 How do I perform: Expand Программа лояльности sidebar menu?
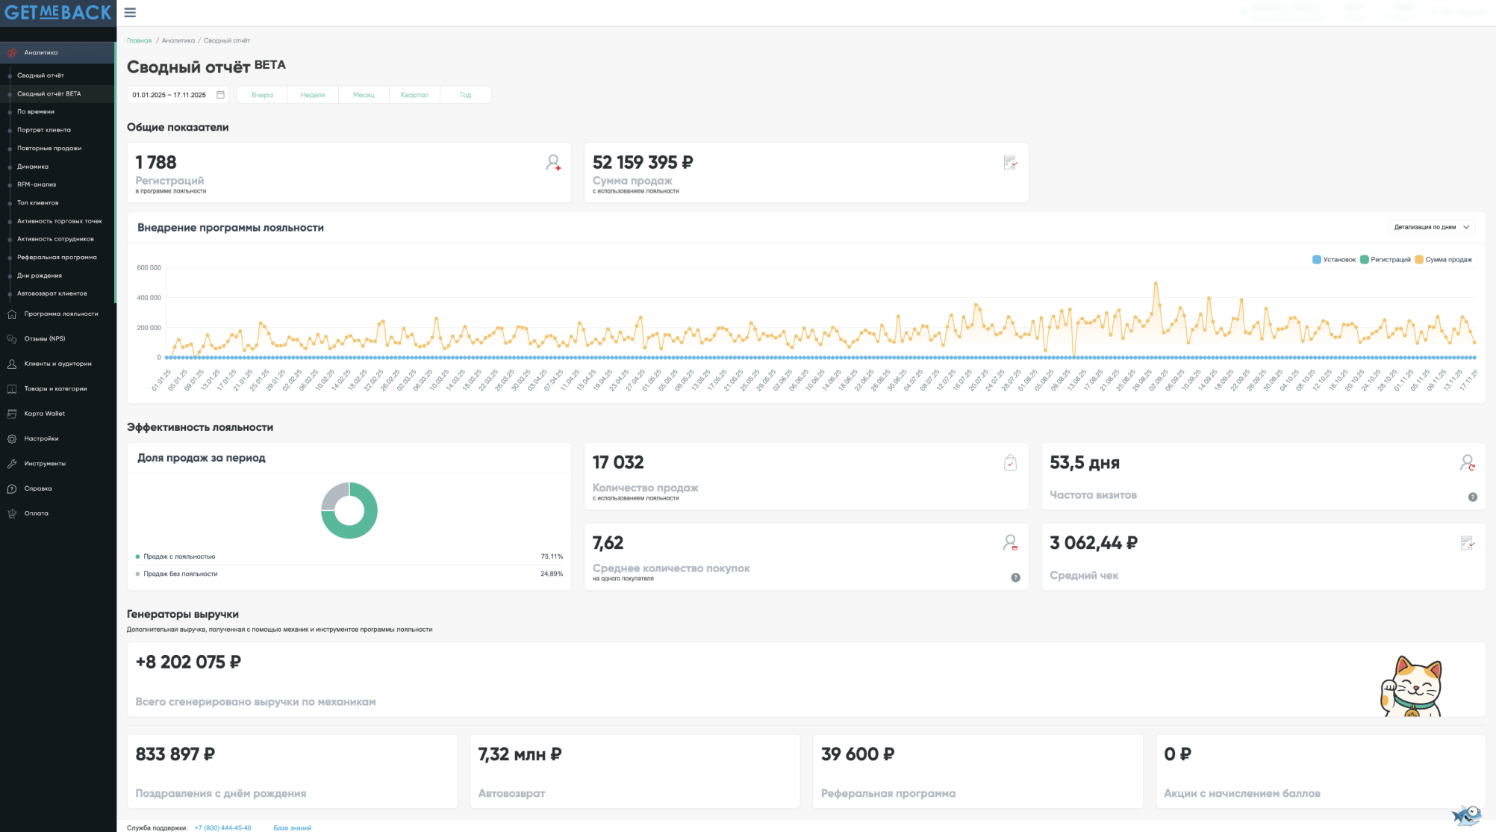pos(60,314)
